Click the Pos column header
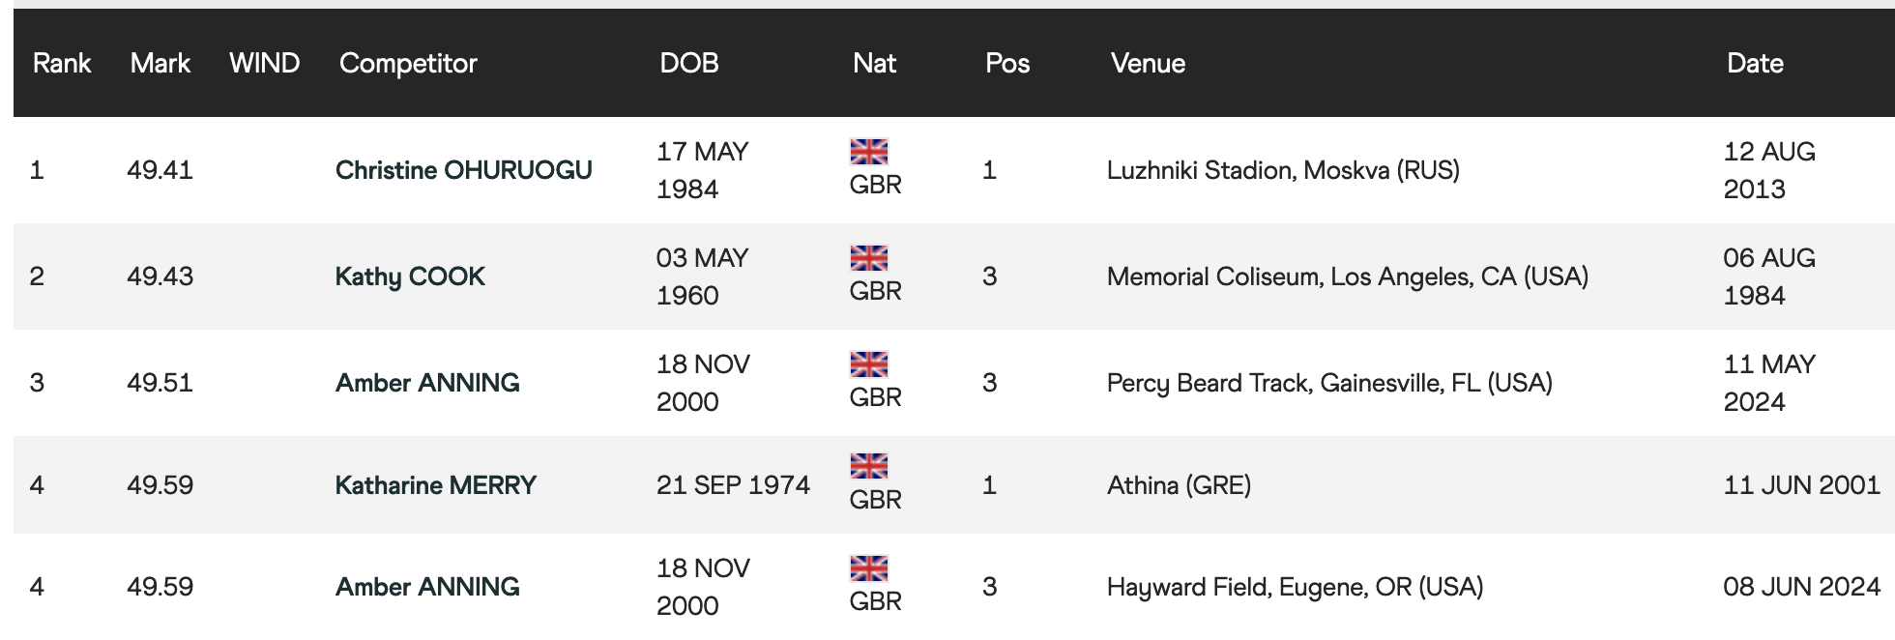The image size is (1895, 640). click(1007, 64)
